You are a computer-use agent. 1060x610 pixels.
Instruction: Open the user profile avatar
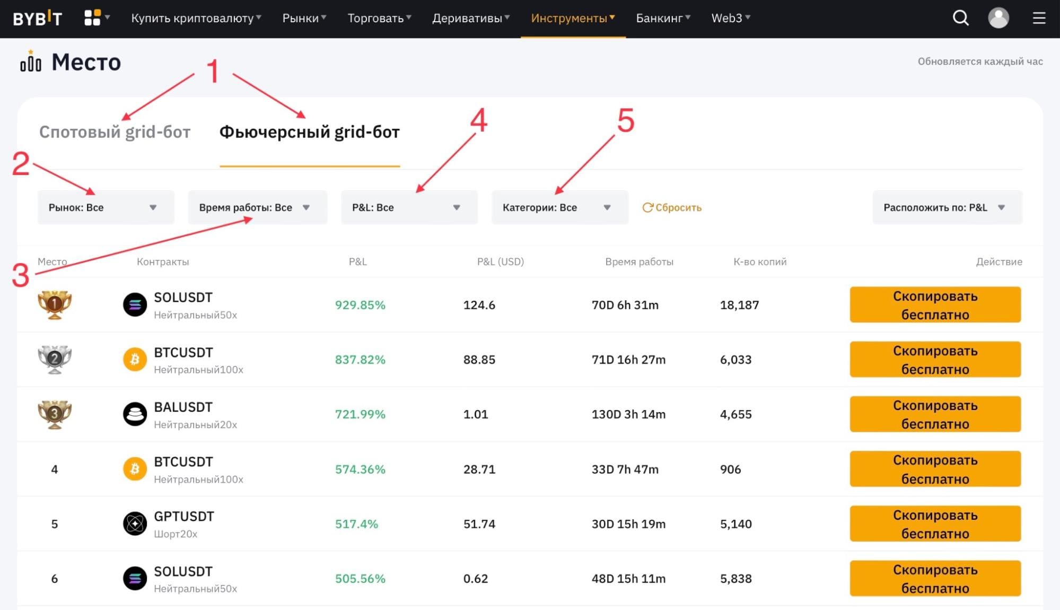tap(998, 18)
